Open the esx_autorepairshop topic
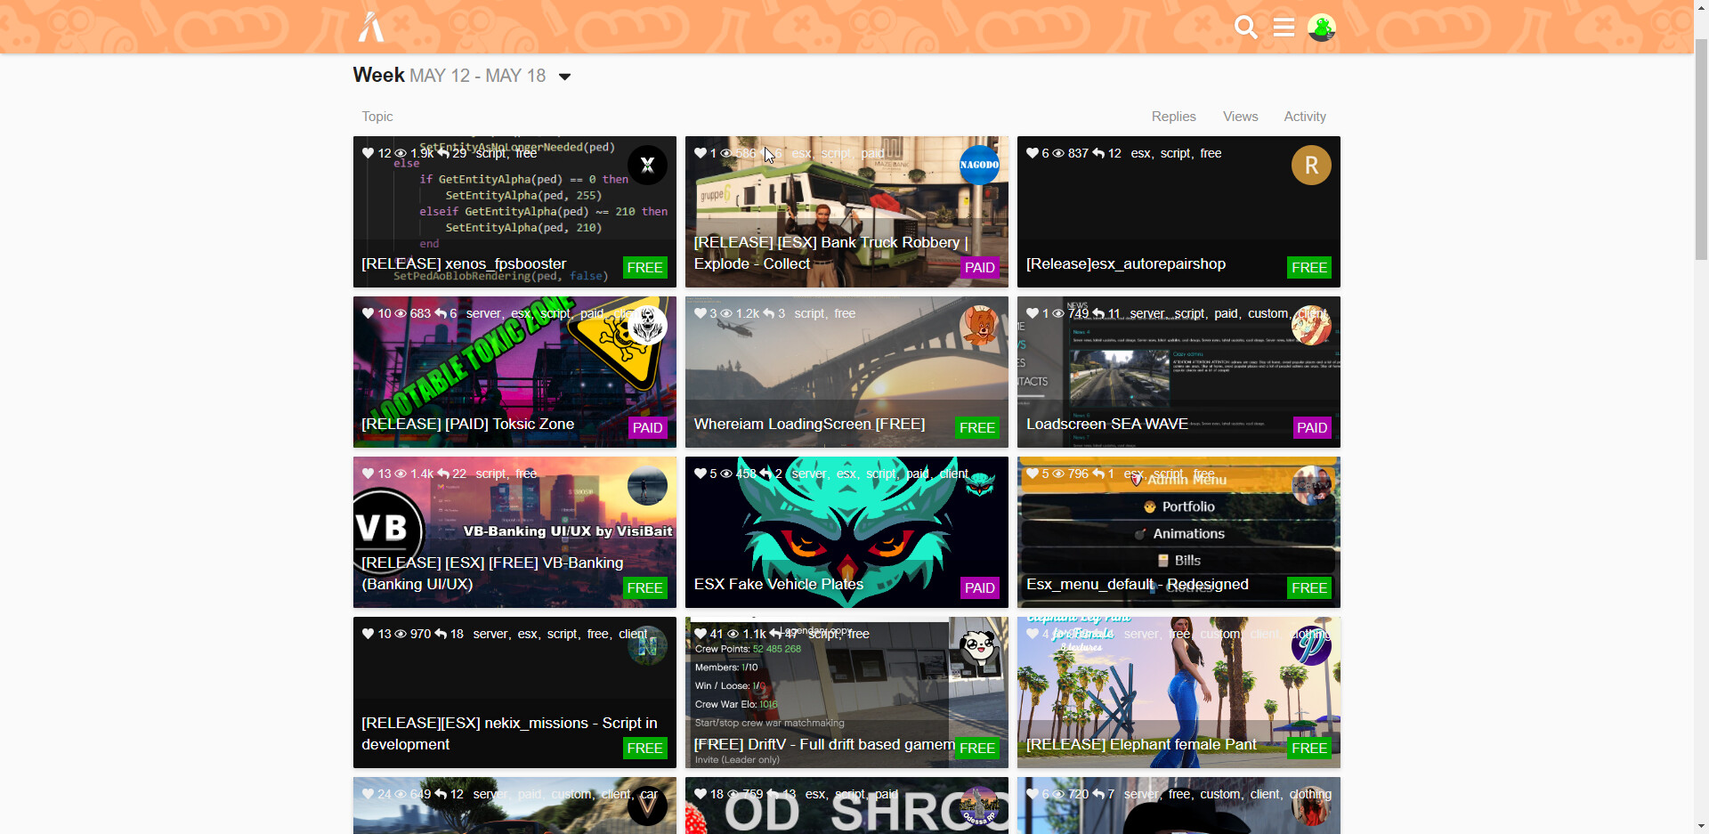 click(1125, 263)
